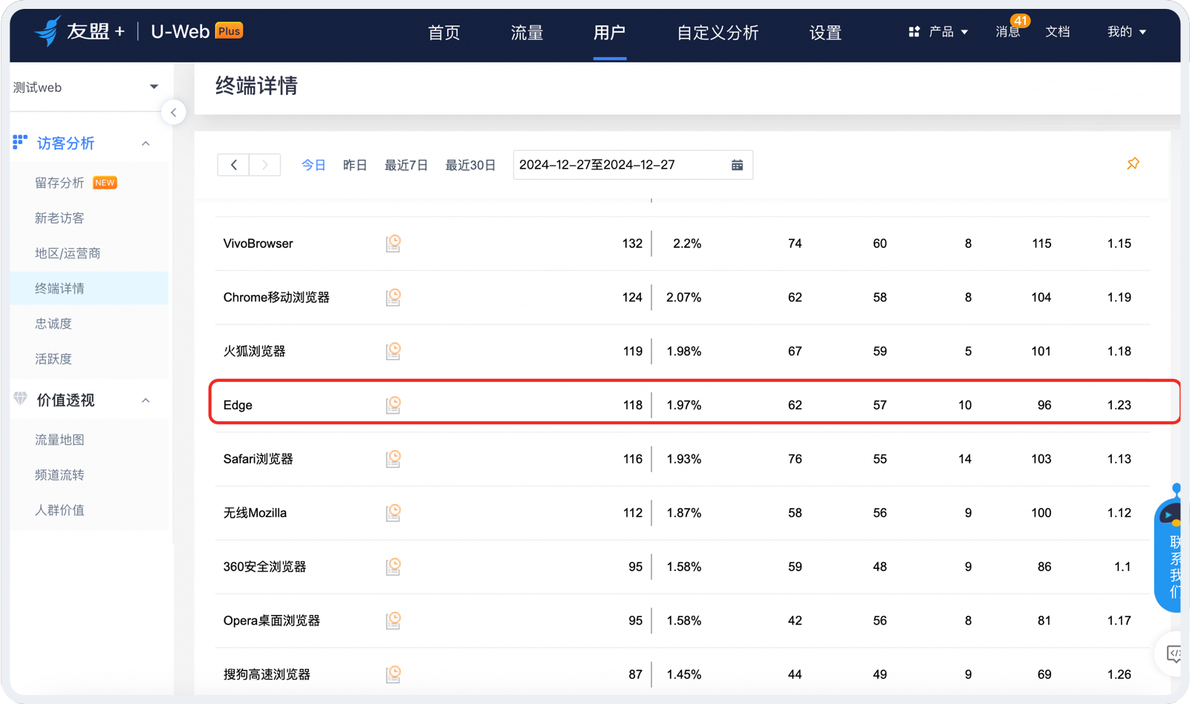The height and width of the screenshot is (704, 1190).
Task: Click the trend icon in VivoBrowser row
Action: 393,244
